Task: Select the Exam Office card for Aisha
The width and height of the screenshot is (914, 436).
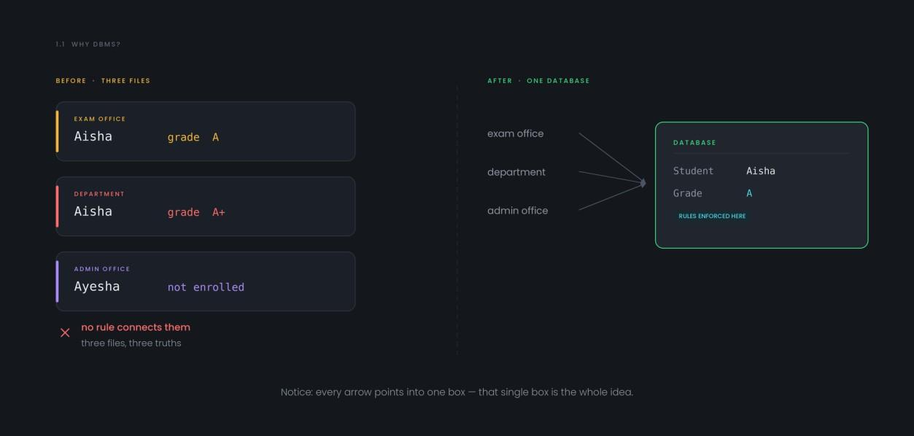Action: pyautogui.click(x=206, y=131)
